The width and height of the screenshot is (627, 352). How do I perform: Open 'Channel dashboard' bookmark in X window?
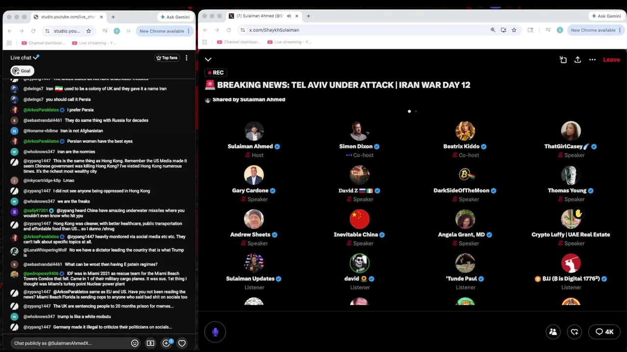239,42
